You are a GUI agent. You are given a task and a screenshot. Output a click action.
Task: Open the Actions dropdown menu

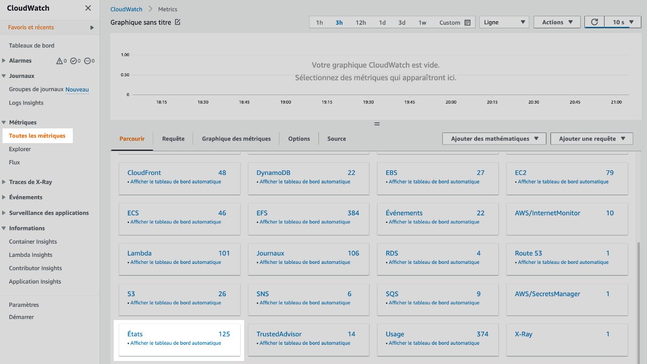[x=558, y=22]
